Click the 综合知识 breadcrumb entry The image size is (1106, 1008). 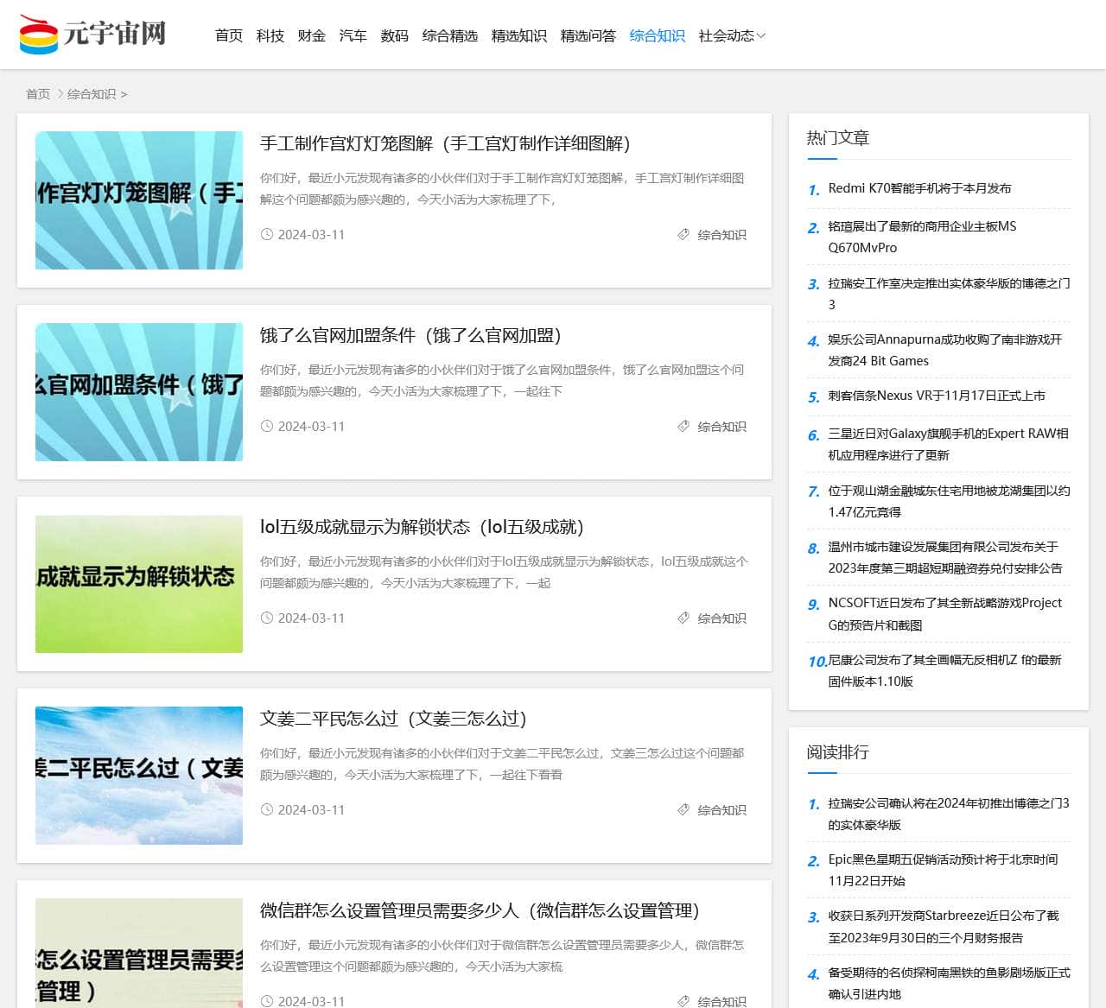pos(92,94)
